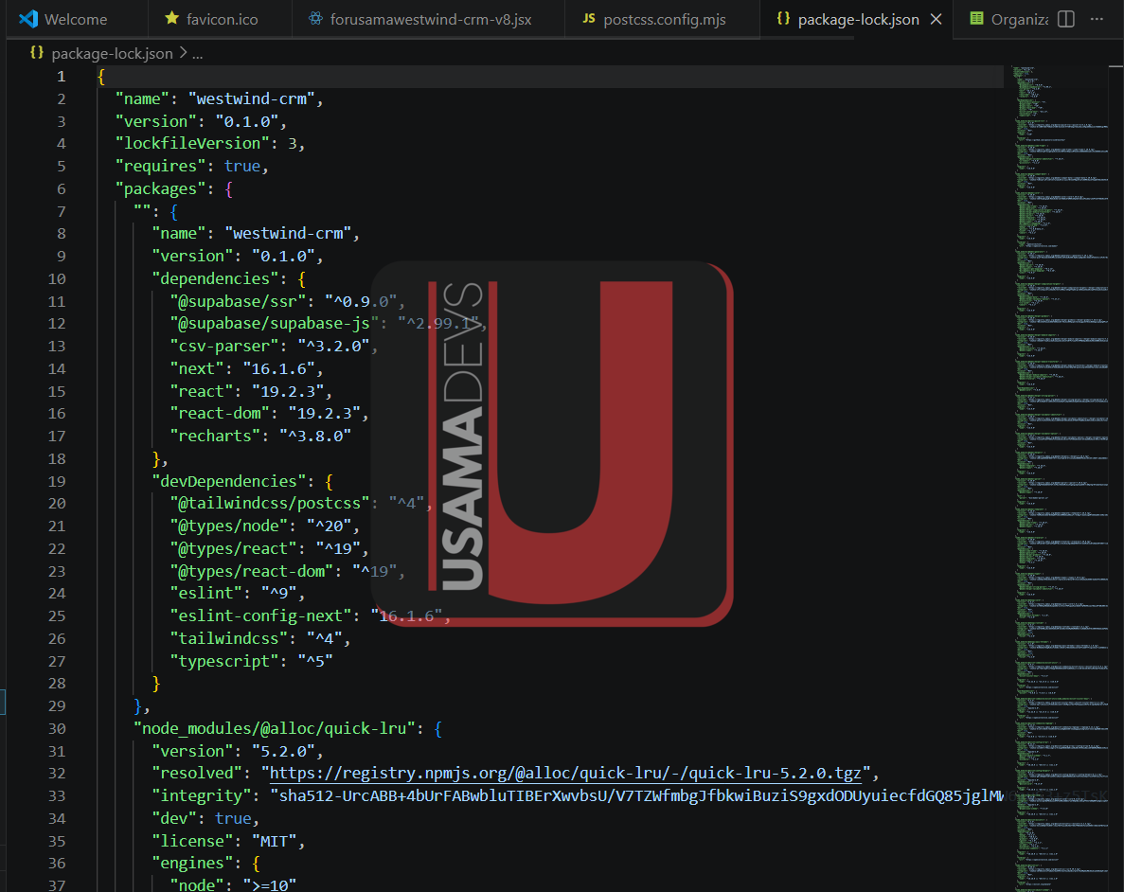
Task: Click the "react-dom" dependency key
Action: tap(220, 414)
